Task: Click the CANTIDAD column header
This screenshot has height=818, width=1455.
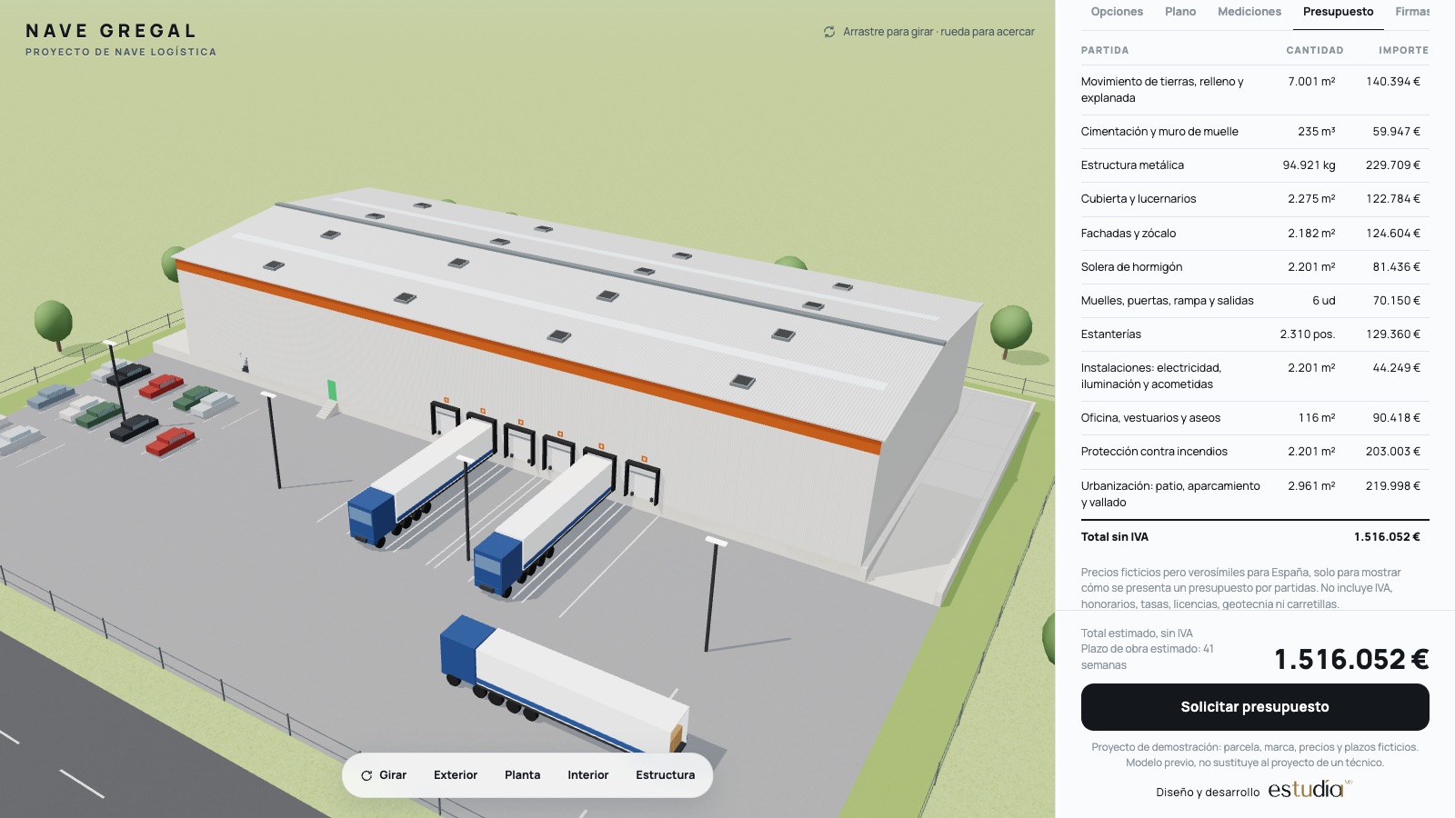Action: point(1315,51)
